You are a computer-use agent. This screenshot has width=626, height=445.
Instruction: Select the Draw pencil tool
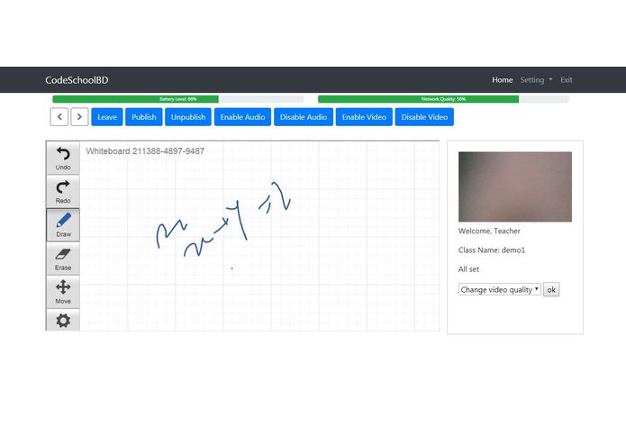pyautogui.click(x=63, y=225)
